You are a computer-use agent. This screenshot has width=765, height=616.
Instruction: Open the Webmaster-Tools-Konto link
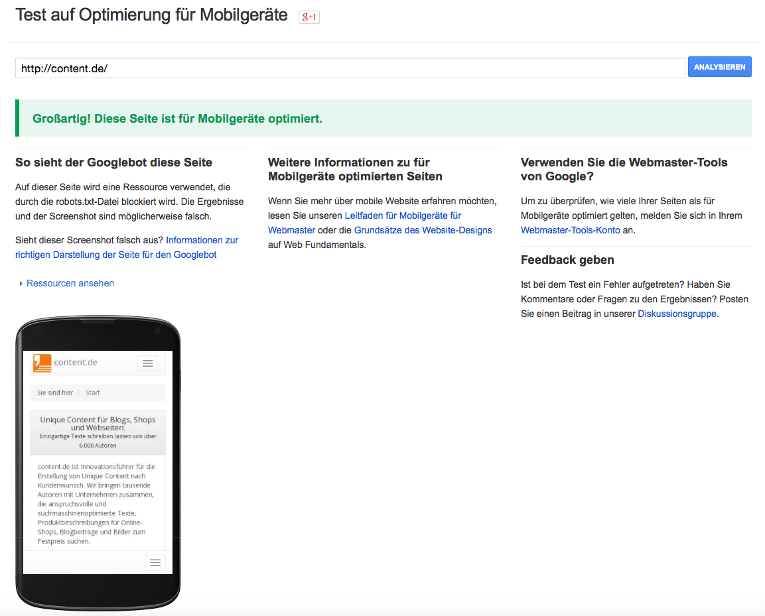click(571, 230)
